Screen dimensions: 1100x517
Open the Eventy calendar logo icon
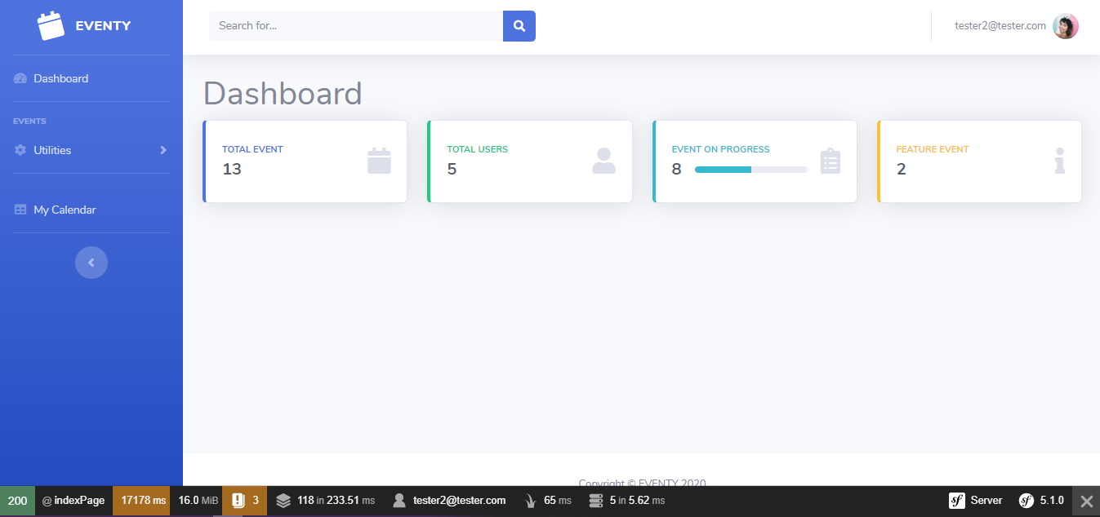tap(51, 25)
